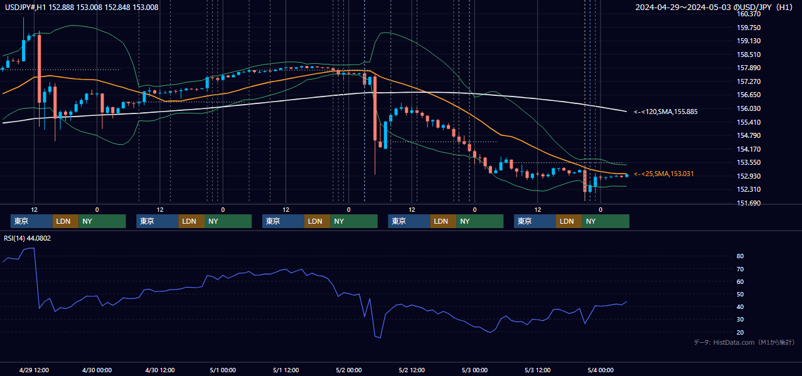The height and width of the screenshot is (376, 802).
Task: Click the RSI 30 scale value
Action: [741, 319]
